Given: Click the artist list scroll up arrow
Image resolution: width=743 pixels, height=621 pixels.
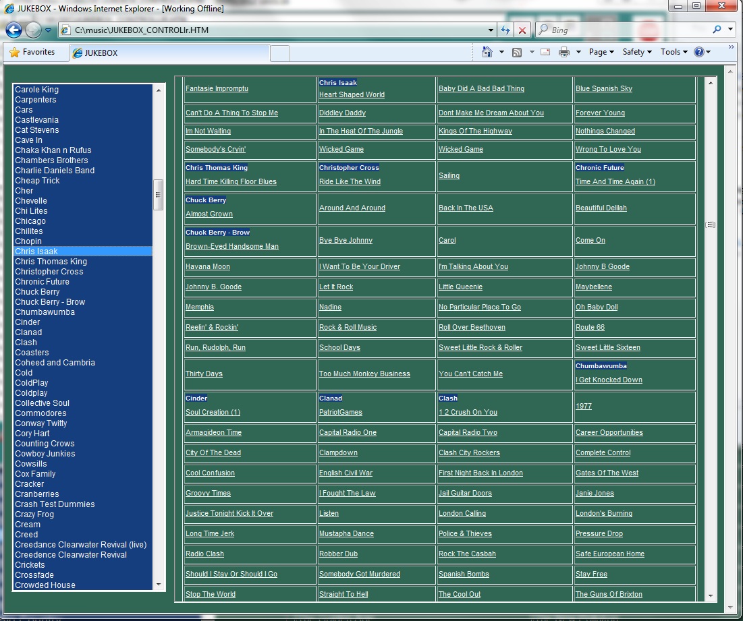Looking at the screenshot, I should coord(159,90).
